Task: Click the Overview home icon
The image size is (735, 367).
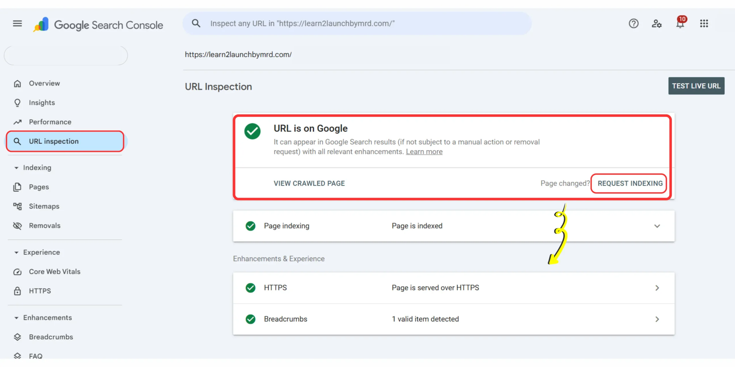Action: 18,83
